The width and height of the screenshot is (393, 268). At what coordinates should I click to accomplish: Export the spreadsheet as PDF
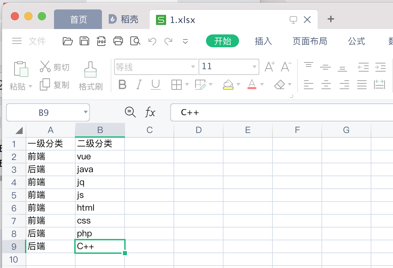101,41
